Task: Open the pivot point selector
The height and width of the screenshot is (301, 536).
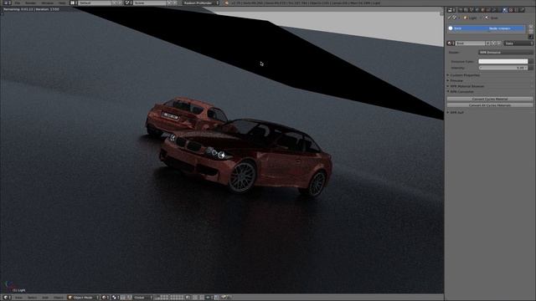Action: (115, 298)
